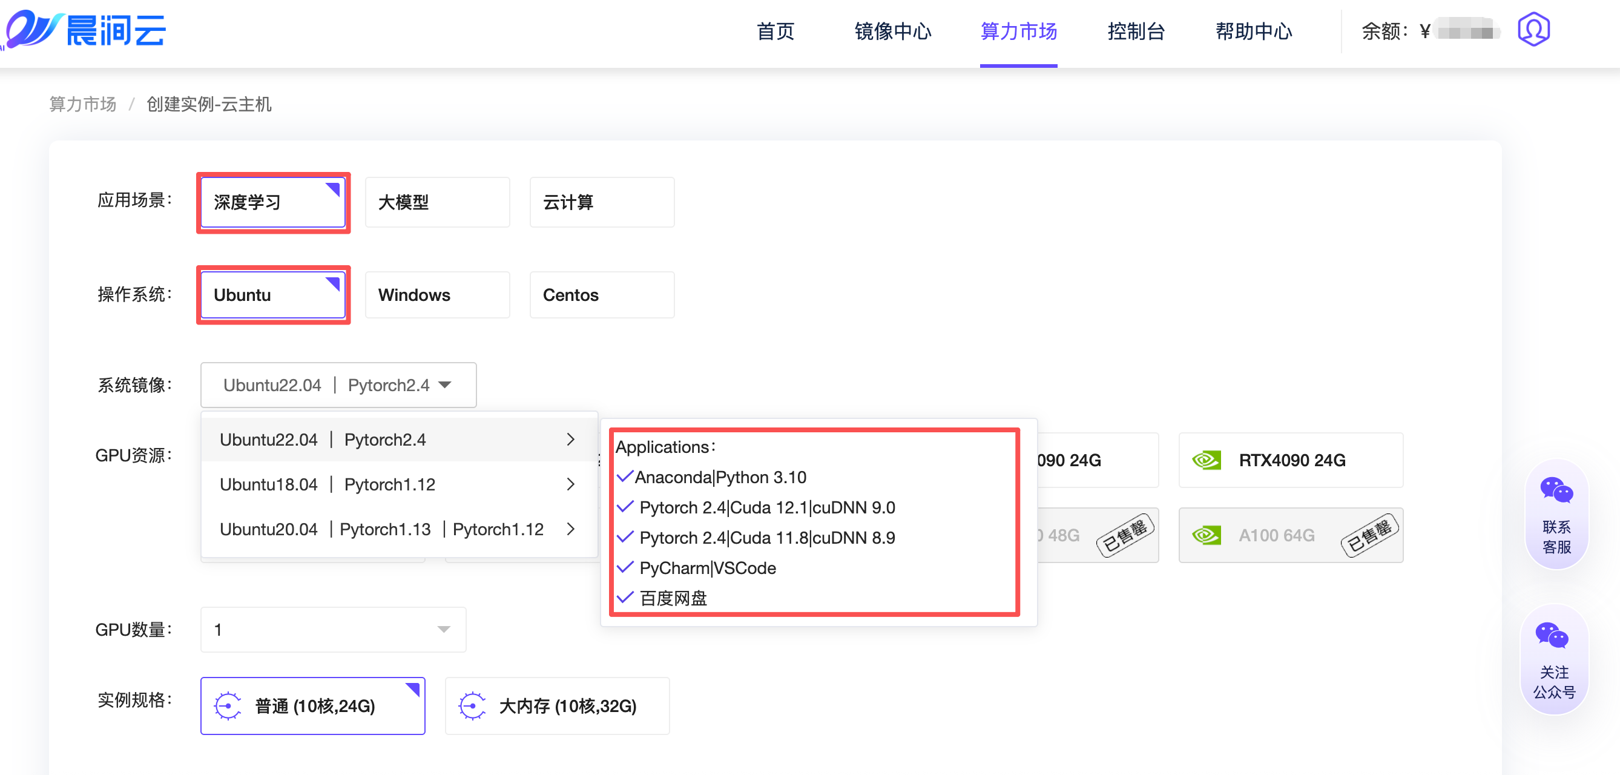
Task: Click the CPU icon in 大内存 spec card
Action: coord(472,706)
